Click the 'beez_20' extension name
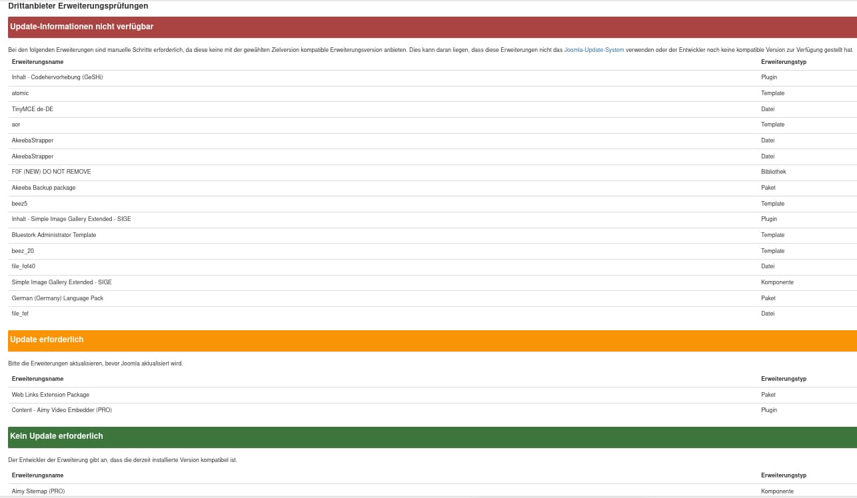The image size is (857, 498). pos(23,251)
